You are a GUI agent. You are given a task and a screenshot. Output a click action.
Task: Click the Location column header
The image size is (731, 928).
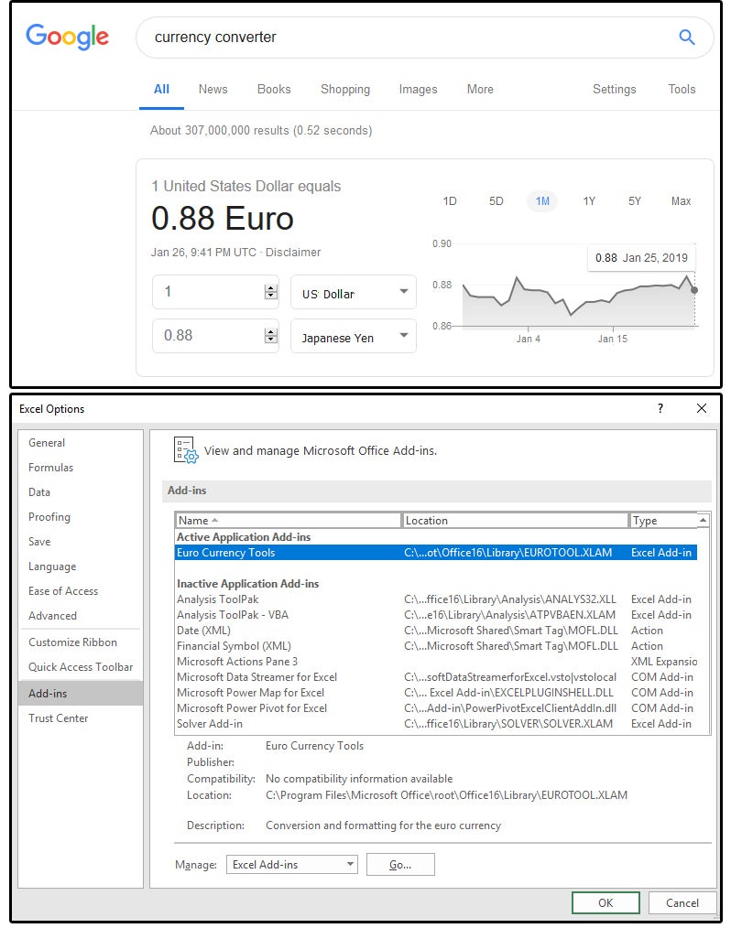pyautogui.click(x=514, y=520)
